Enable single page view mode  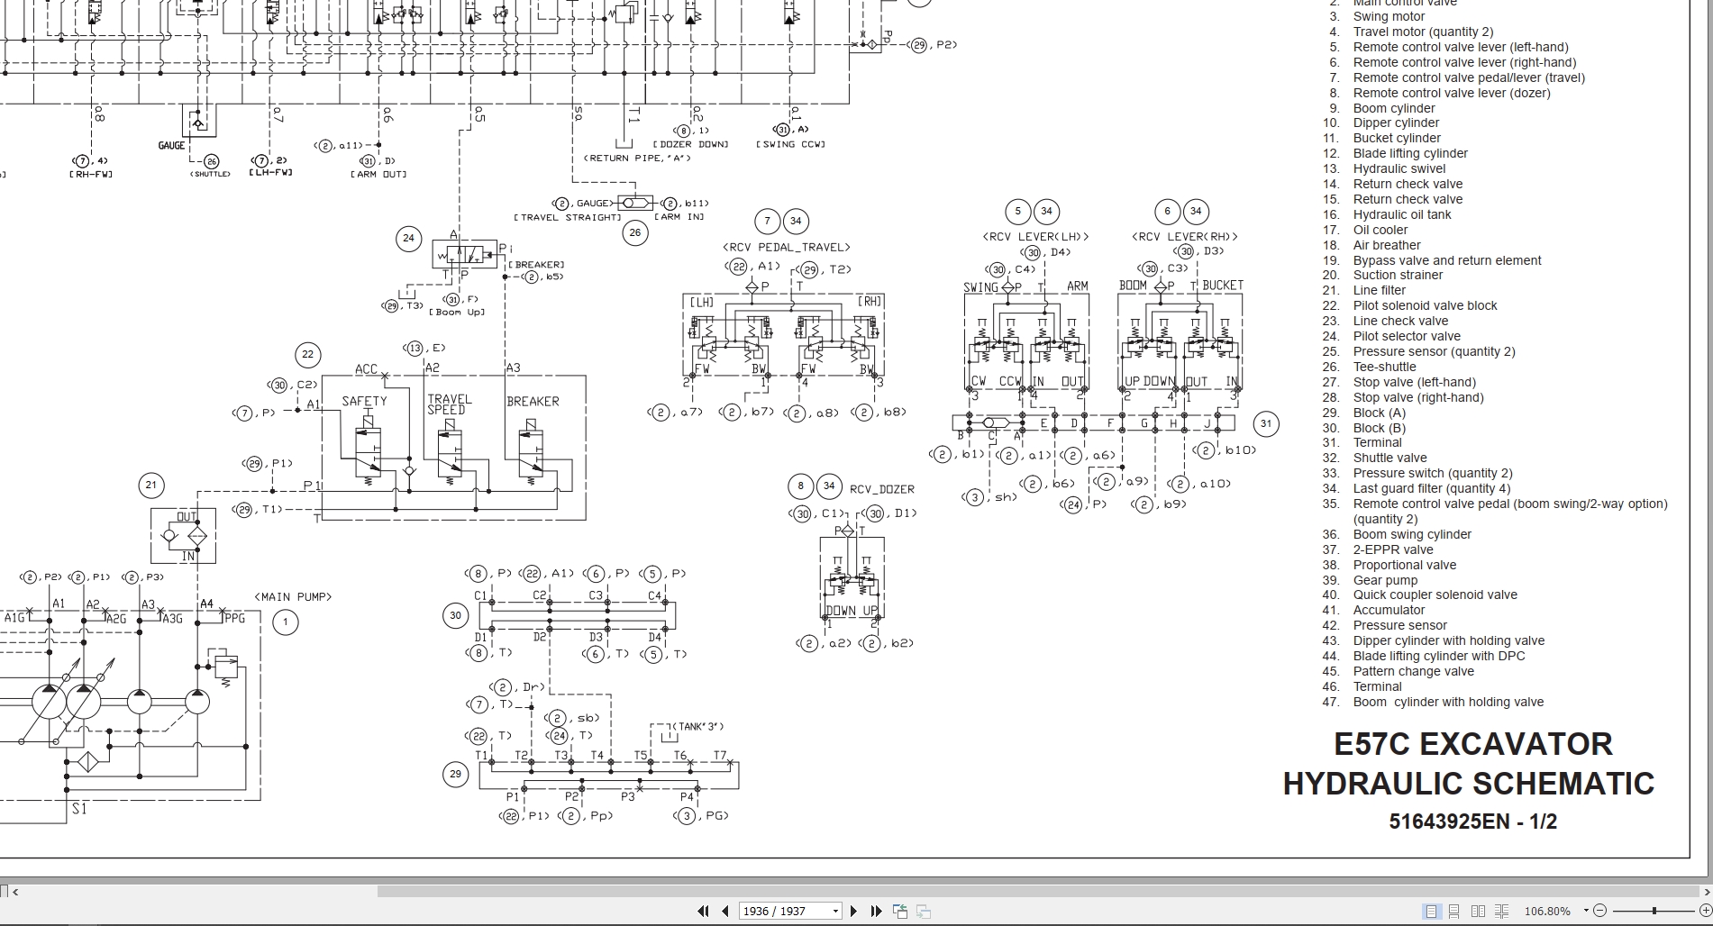click(x=1431, y=911)
